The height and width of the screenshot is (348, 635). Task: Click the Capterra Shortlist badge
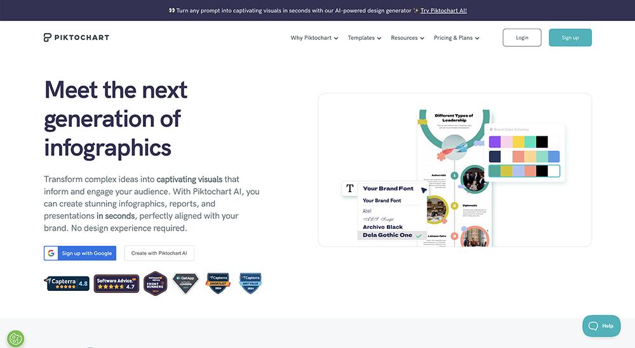point(218,283)
